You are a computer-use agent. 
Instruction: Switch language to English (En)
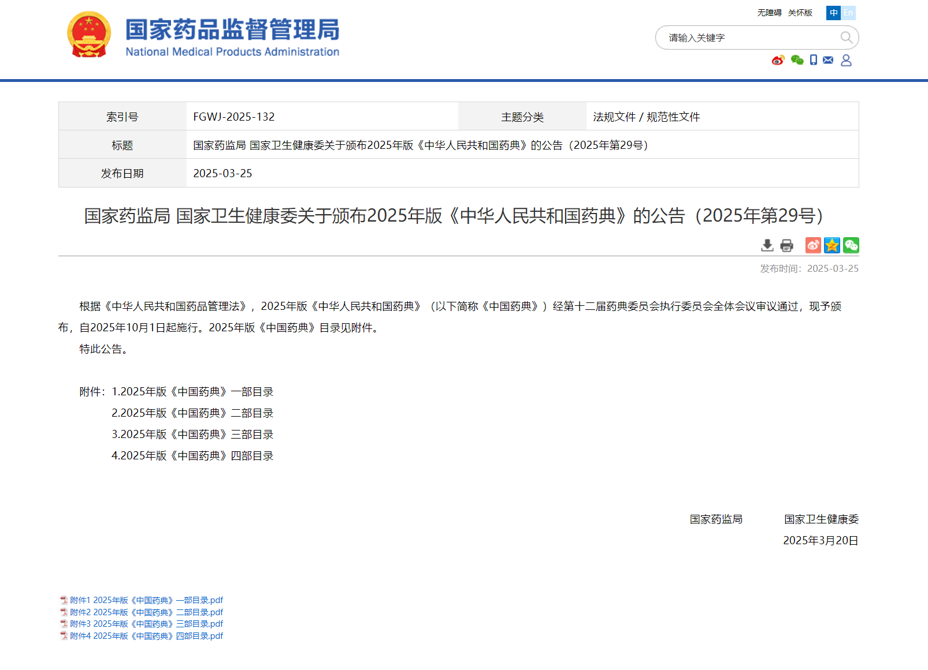point(848,13)
